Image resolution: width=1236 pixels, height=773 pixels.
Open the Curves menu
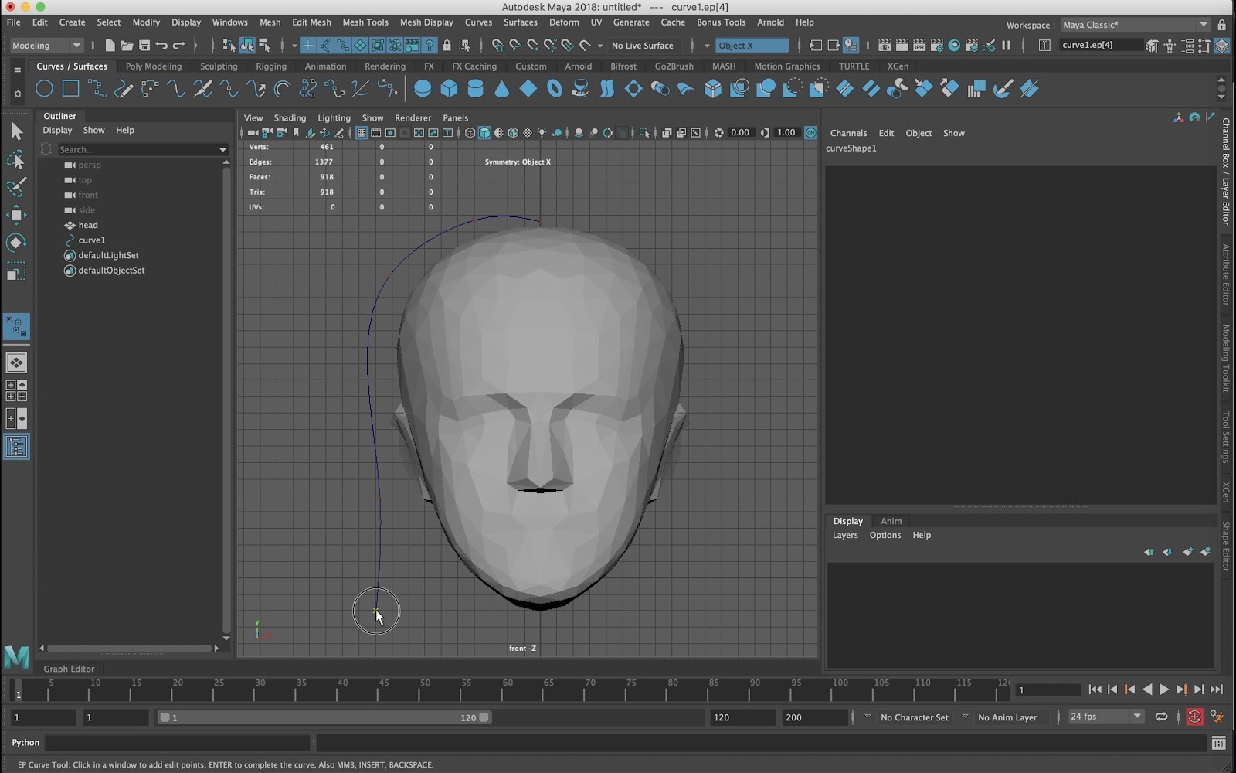click(478, 22)
